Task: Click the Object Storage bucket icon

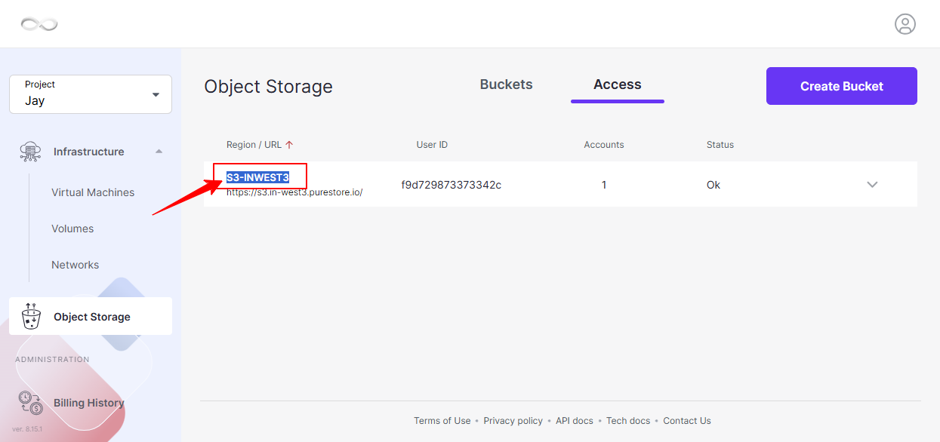Action: coord(31,316)
